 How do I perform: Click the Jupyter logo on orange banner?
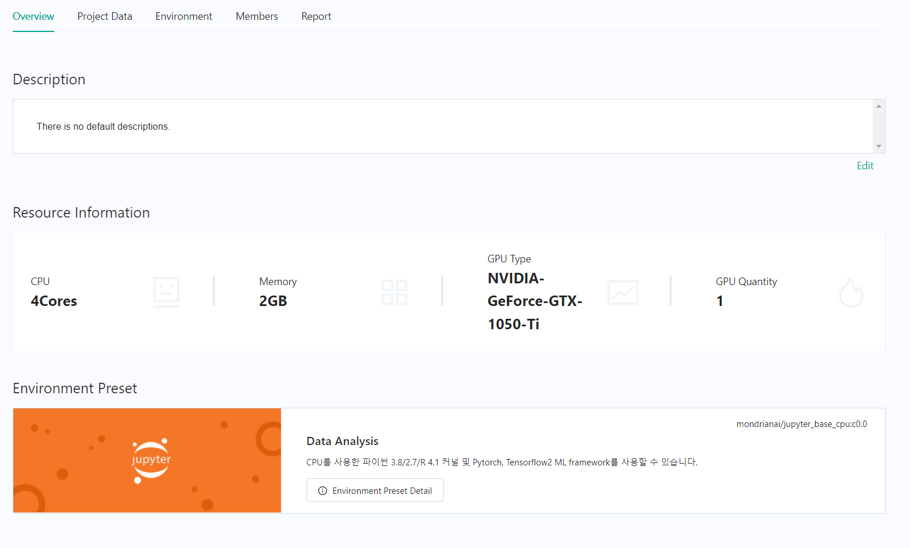tap(151, 460)
